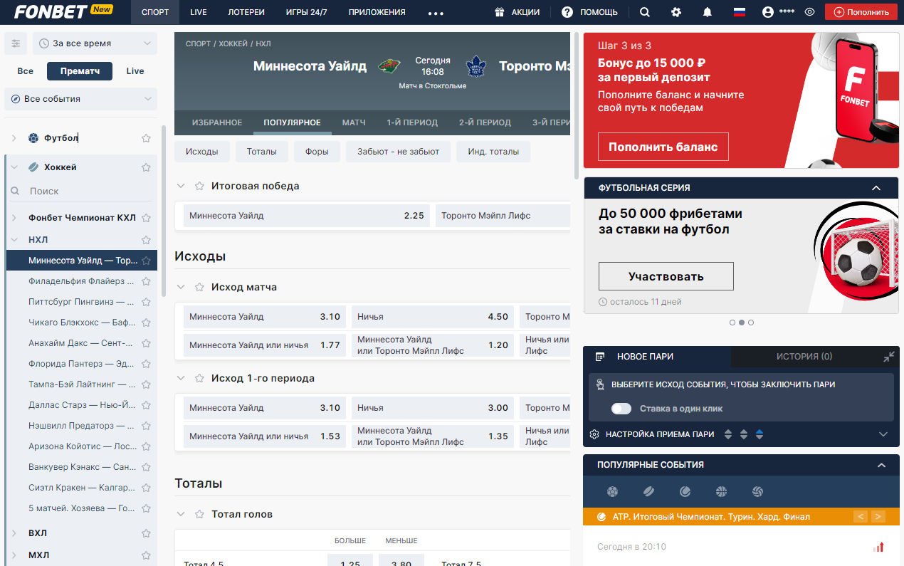Open the За все время period dropdown
Image resolution: width=904 pixels, height=566 pixels.
[95, 43]
